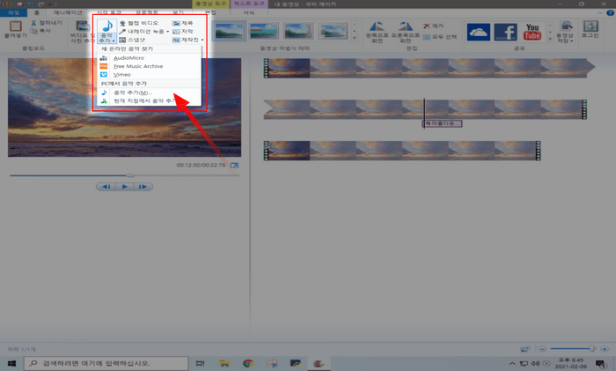Click the Windows Start button
The width and height of the screenshot is (616, 371).
(x=11, y=364)
